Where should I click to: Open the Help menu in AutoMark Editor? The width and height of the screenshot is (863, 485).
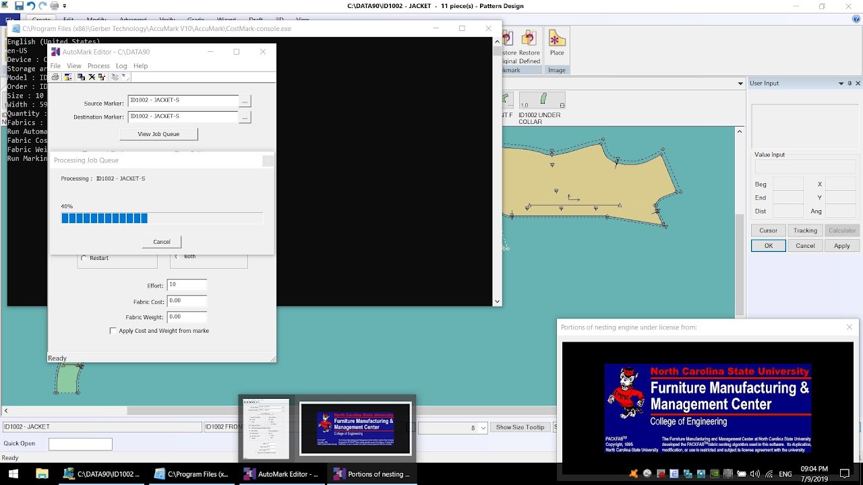pos(140,66)
